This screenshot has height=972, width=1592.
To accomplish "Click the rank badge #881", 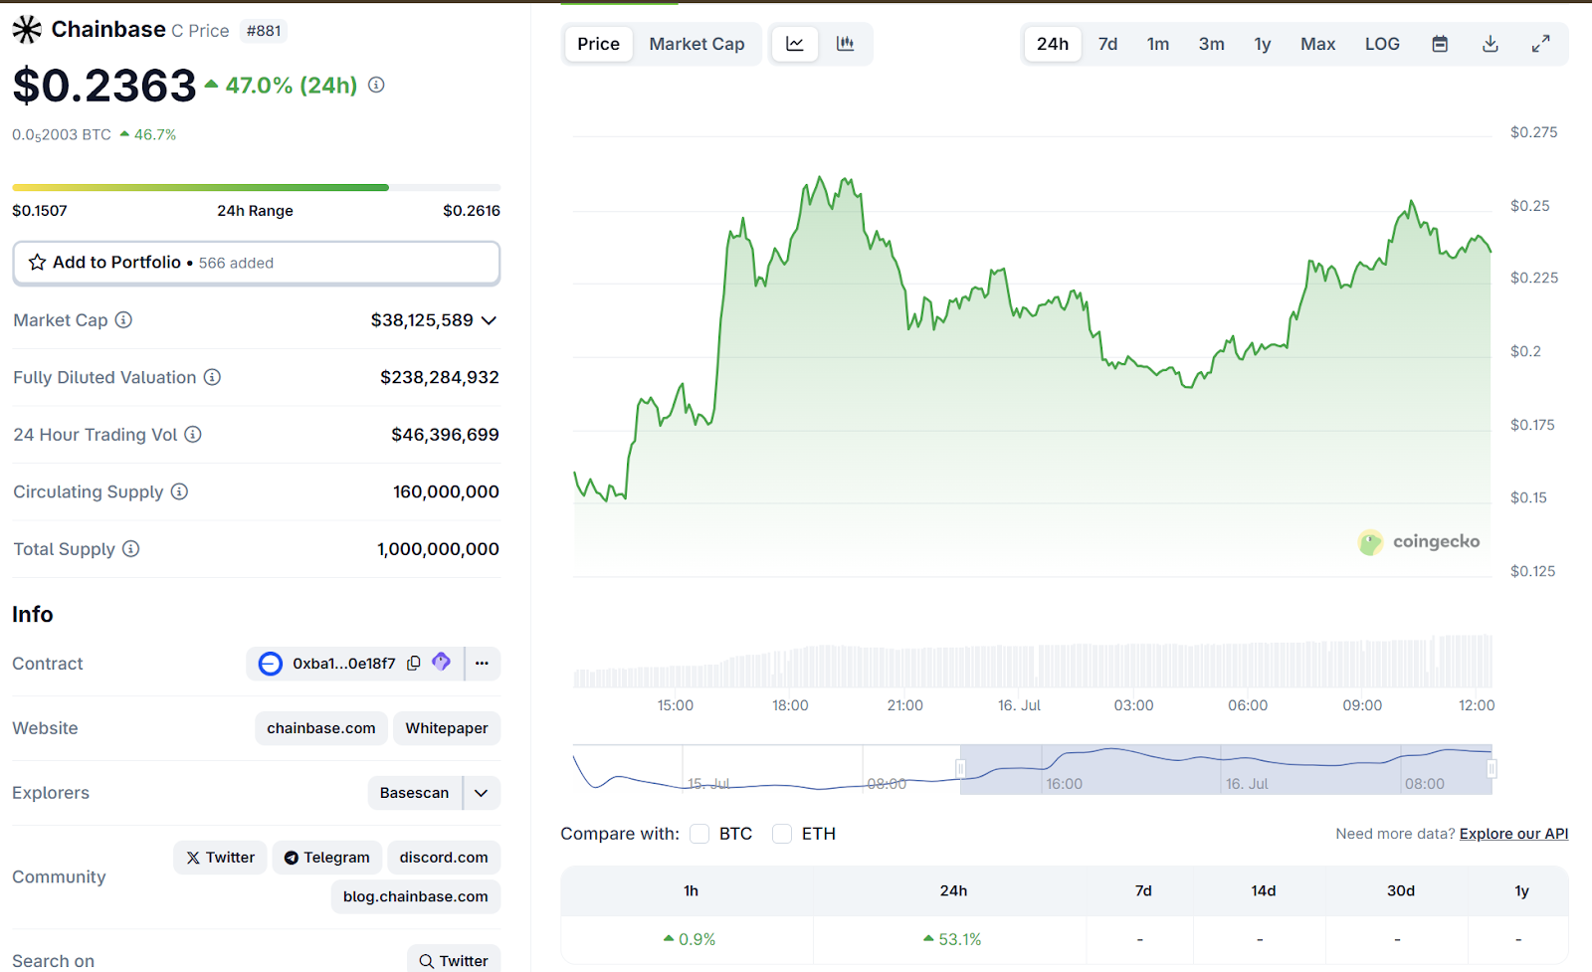I will click(x=264, y=31).
